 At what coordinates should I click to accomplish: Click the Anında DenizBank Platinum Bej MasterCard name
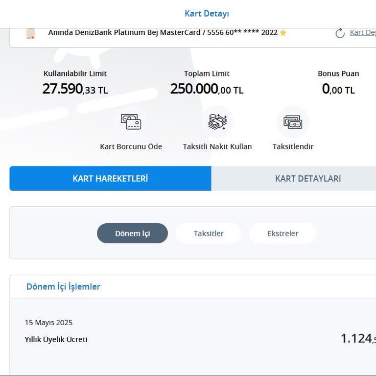[x=124, y=32]
